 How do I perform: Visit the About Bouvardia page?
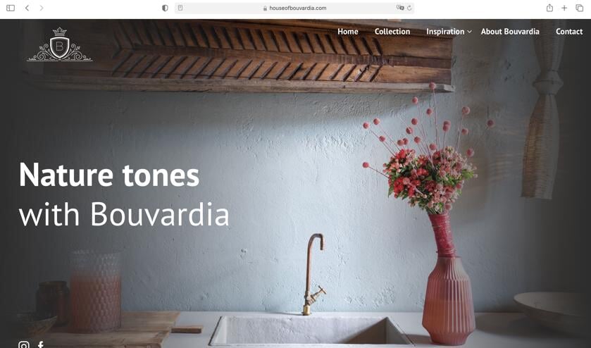pos(510,32)
